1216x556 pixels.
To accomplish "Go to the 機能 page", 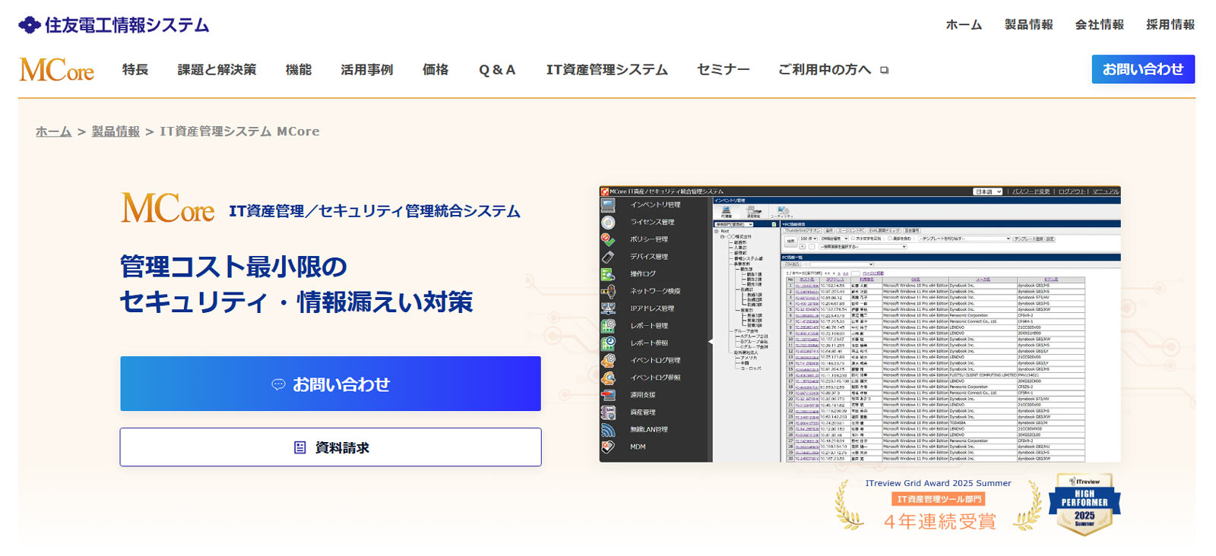I will click(298, 70).
